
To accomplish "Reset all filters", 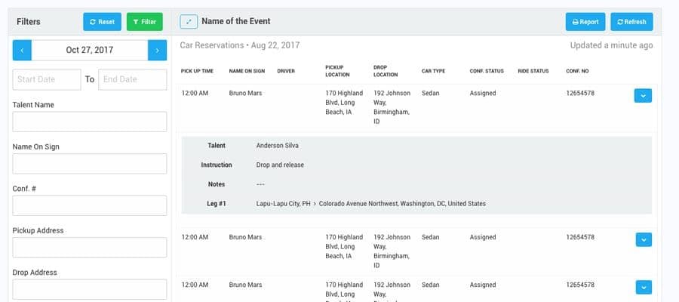I will [102, 22].
